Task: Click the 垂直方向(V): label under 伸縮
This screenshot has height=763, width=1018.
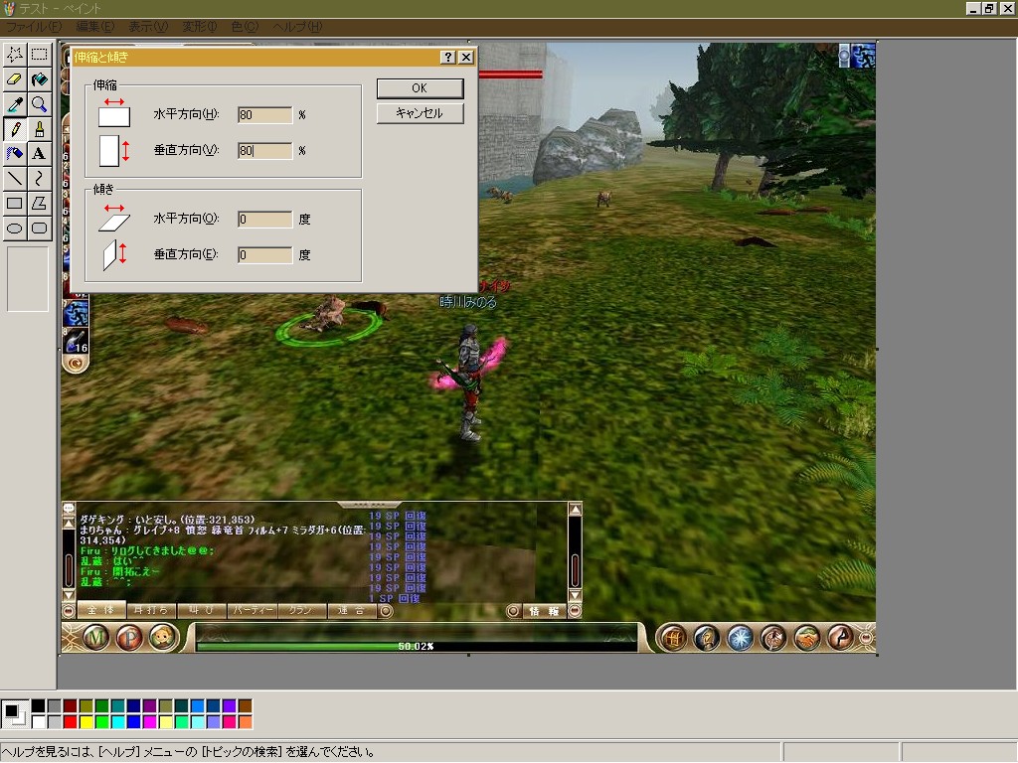Action: tap(186, 150)
